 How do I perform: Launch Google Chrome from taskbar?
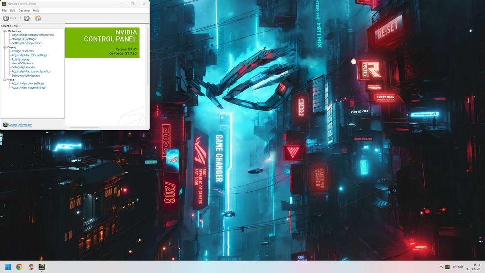click(19, 267)
